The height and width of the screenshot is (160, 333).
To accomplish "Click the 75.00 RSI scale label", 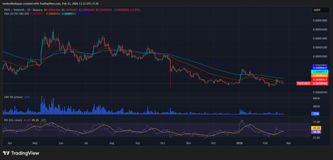I will [x=316, y=122].
